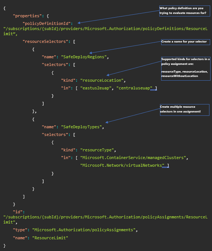Image resolution: width=212 pixels, height=251 pixels.
Task: Click the "id" key
Action: [18, 212]
